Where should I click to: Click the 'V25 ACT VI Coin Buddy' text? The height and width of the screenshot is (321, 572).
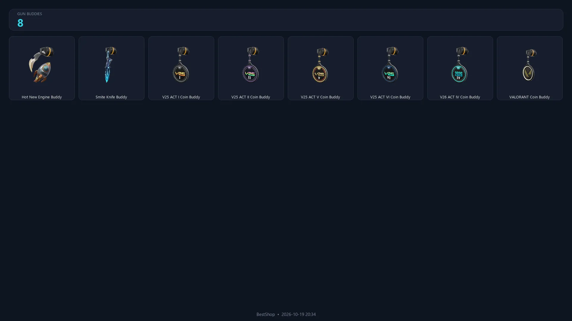click(x=390, y=97)
